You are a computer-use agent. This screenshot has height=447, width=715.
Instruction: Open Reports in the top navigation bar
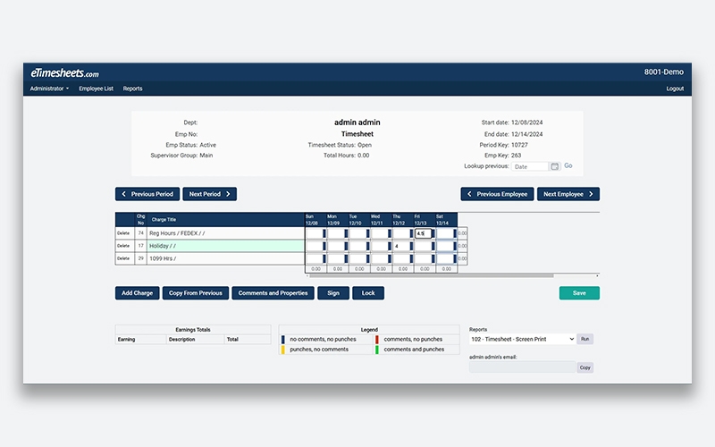coord(132,89)
